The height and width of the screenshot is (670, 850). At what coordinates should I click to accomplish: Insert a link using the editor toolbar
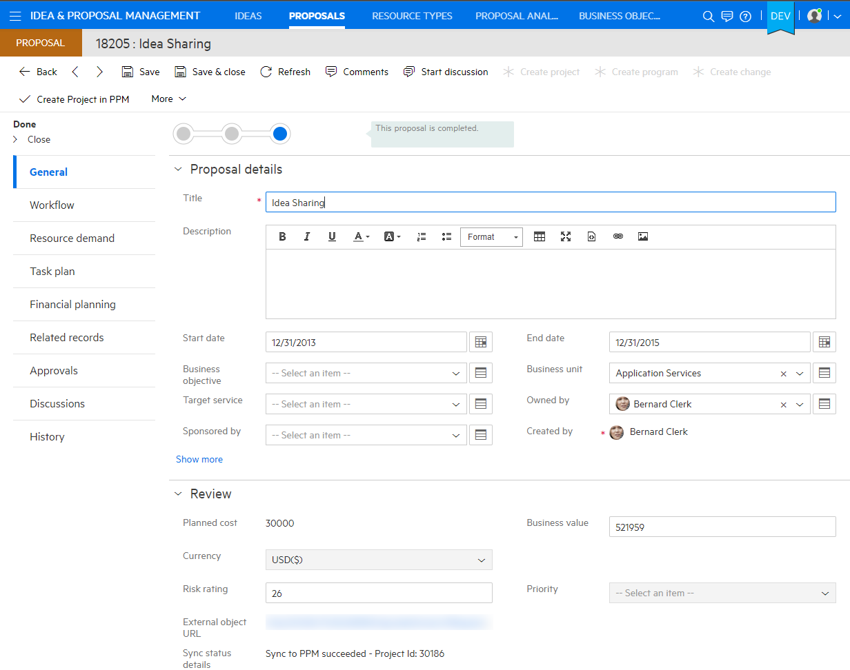click(617, 236)
